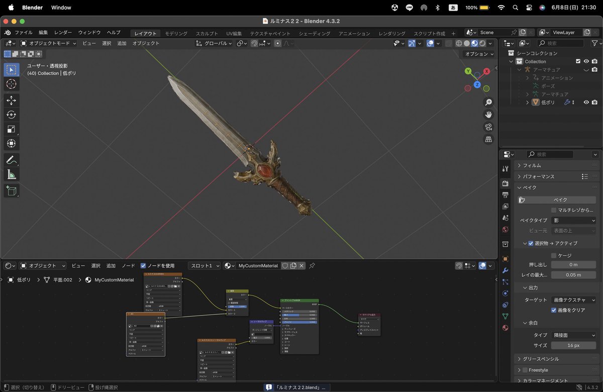This screenshot has height=392, width=603.
Task: Select the Select Box tool
Action: click(x=11, y=69)
